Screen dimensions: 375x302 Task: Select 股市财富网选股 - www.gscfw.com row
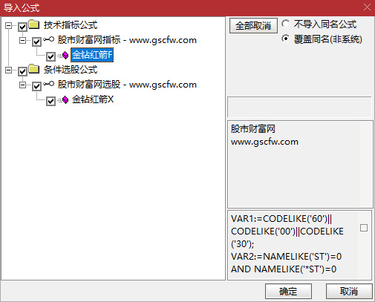pyautogui.click(x=127, y=85)
